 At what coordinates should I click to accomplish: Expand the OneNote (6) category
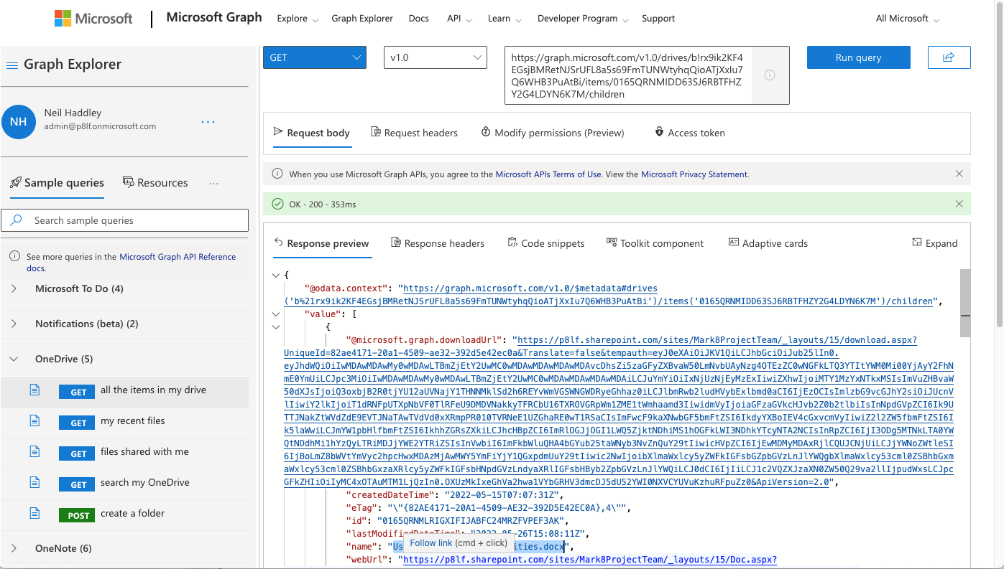(x=63, y=548)
